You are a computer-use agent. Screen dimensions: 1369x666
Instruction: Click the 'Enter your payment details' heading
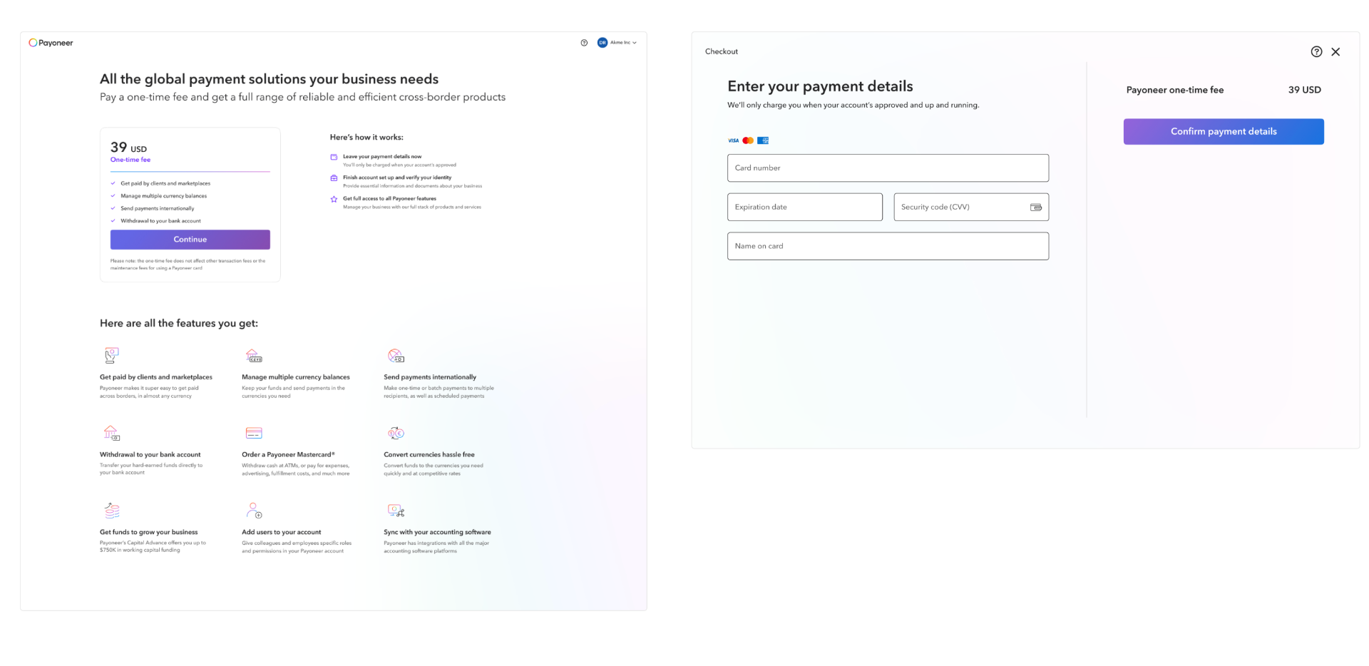tap(820, 86)
